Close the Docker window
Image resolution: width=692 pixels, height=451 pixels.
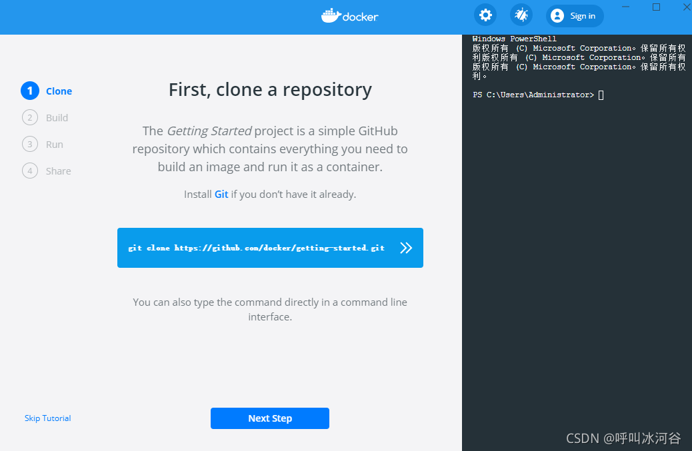[687, 7]
